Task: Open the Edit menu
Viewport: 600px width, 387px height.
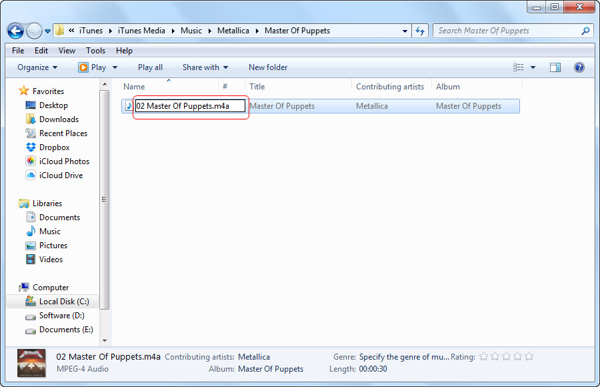Action: point(41,51)
